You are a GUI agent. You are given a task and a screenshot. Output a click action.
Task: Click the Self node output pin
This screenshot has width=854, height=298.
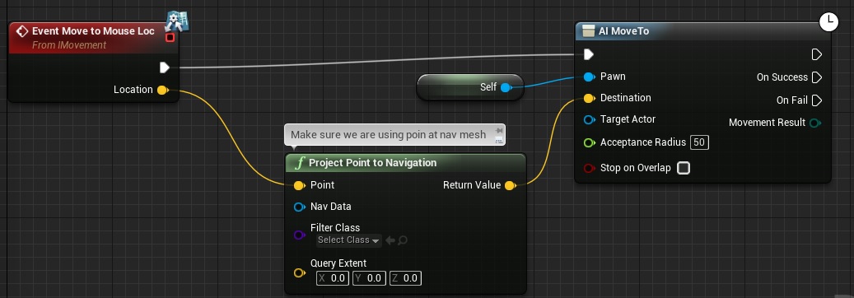[506, 87]
